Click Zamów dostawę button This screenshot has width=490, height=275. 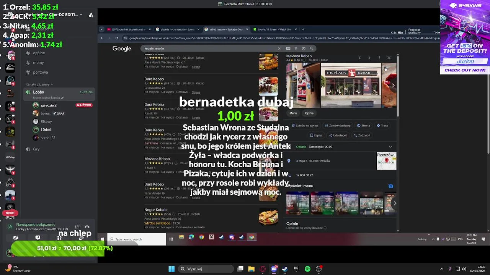[338, 126]
